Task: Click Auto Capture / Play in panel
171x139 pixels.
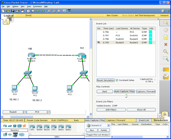Action: point(124,91)
